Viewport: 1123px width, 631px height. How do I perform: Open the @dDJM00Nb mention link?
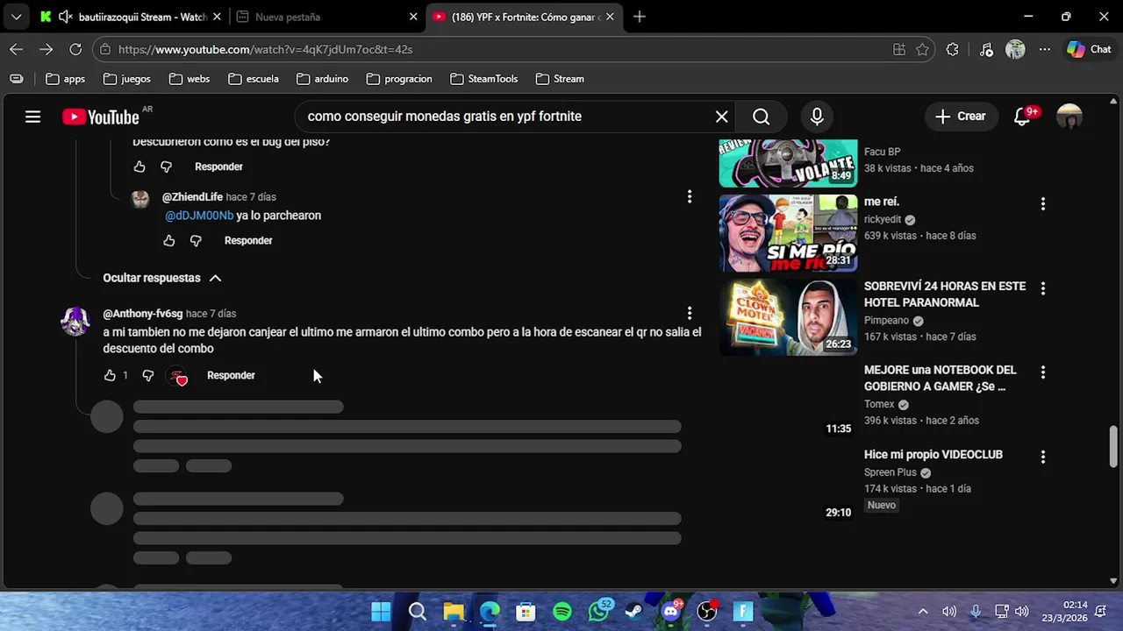click(x=199, y=216)
